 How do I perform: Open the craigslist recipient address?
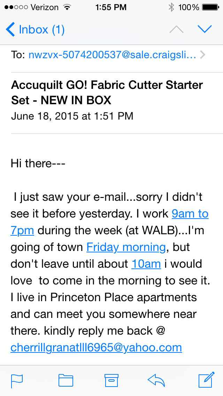(112, 55)
